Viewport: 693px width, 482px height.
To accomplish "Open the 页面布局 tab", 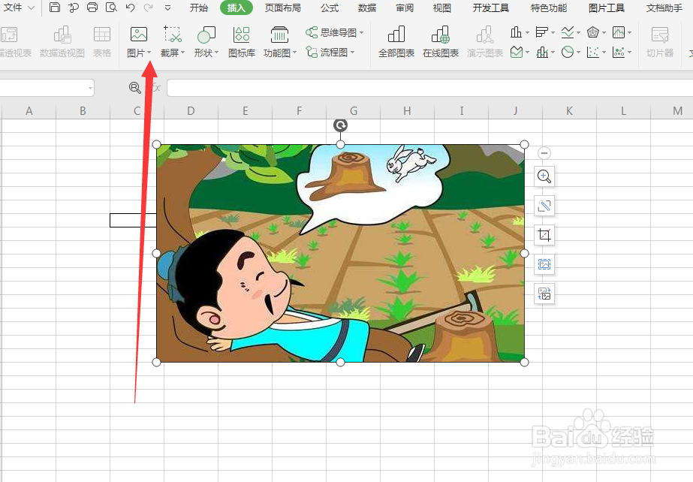I will 282,8.
